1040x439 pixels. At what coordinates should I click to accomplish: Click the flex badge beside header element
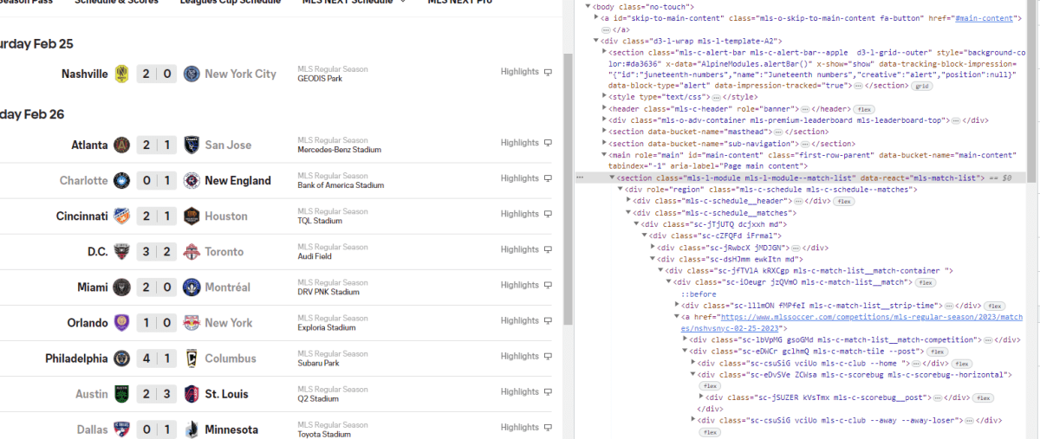click(864, 109)
